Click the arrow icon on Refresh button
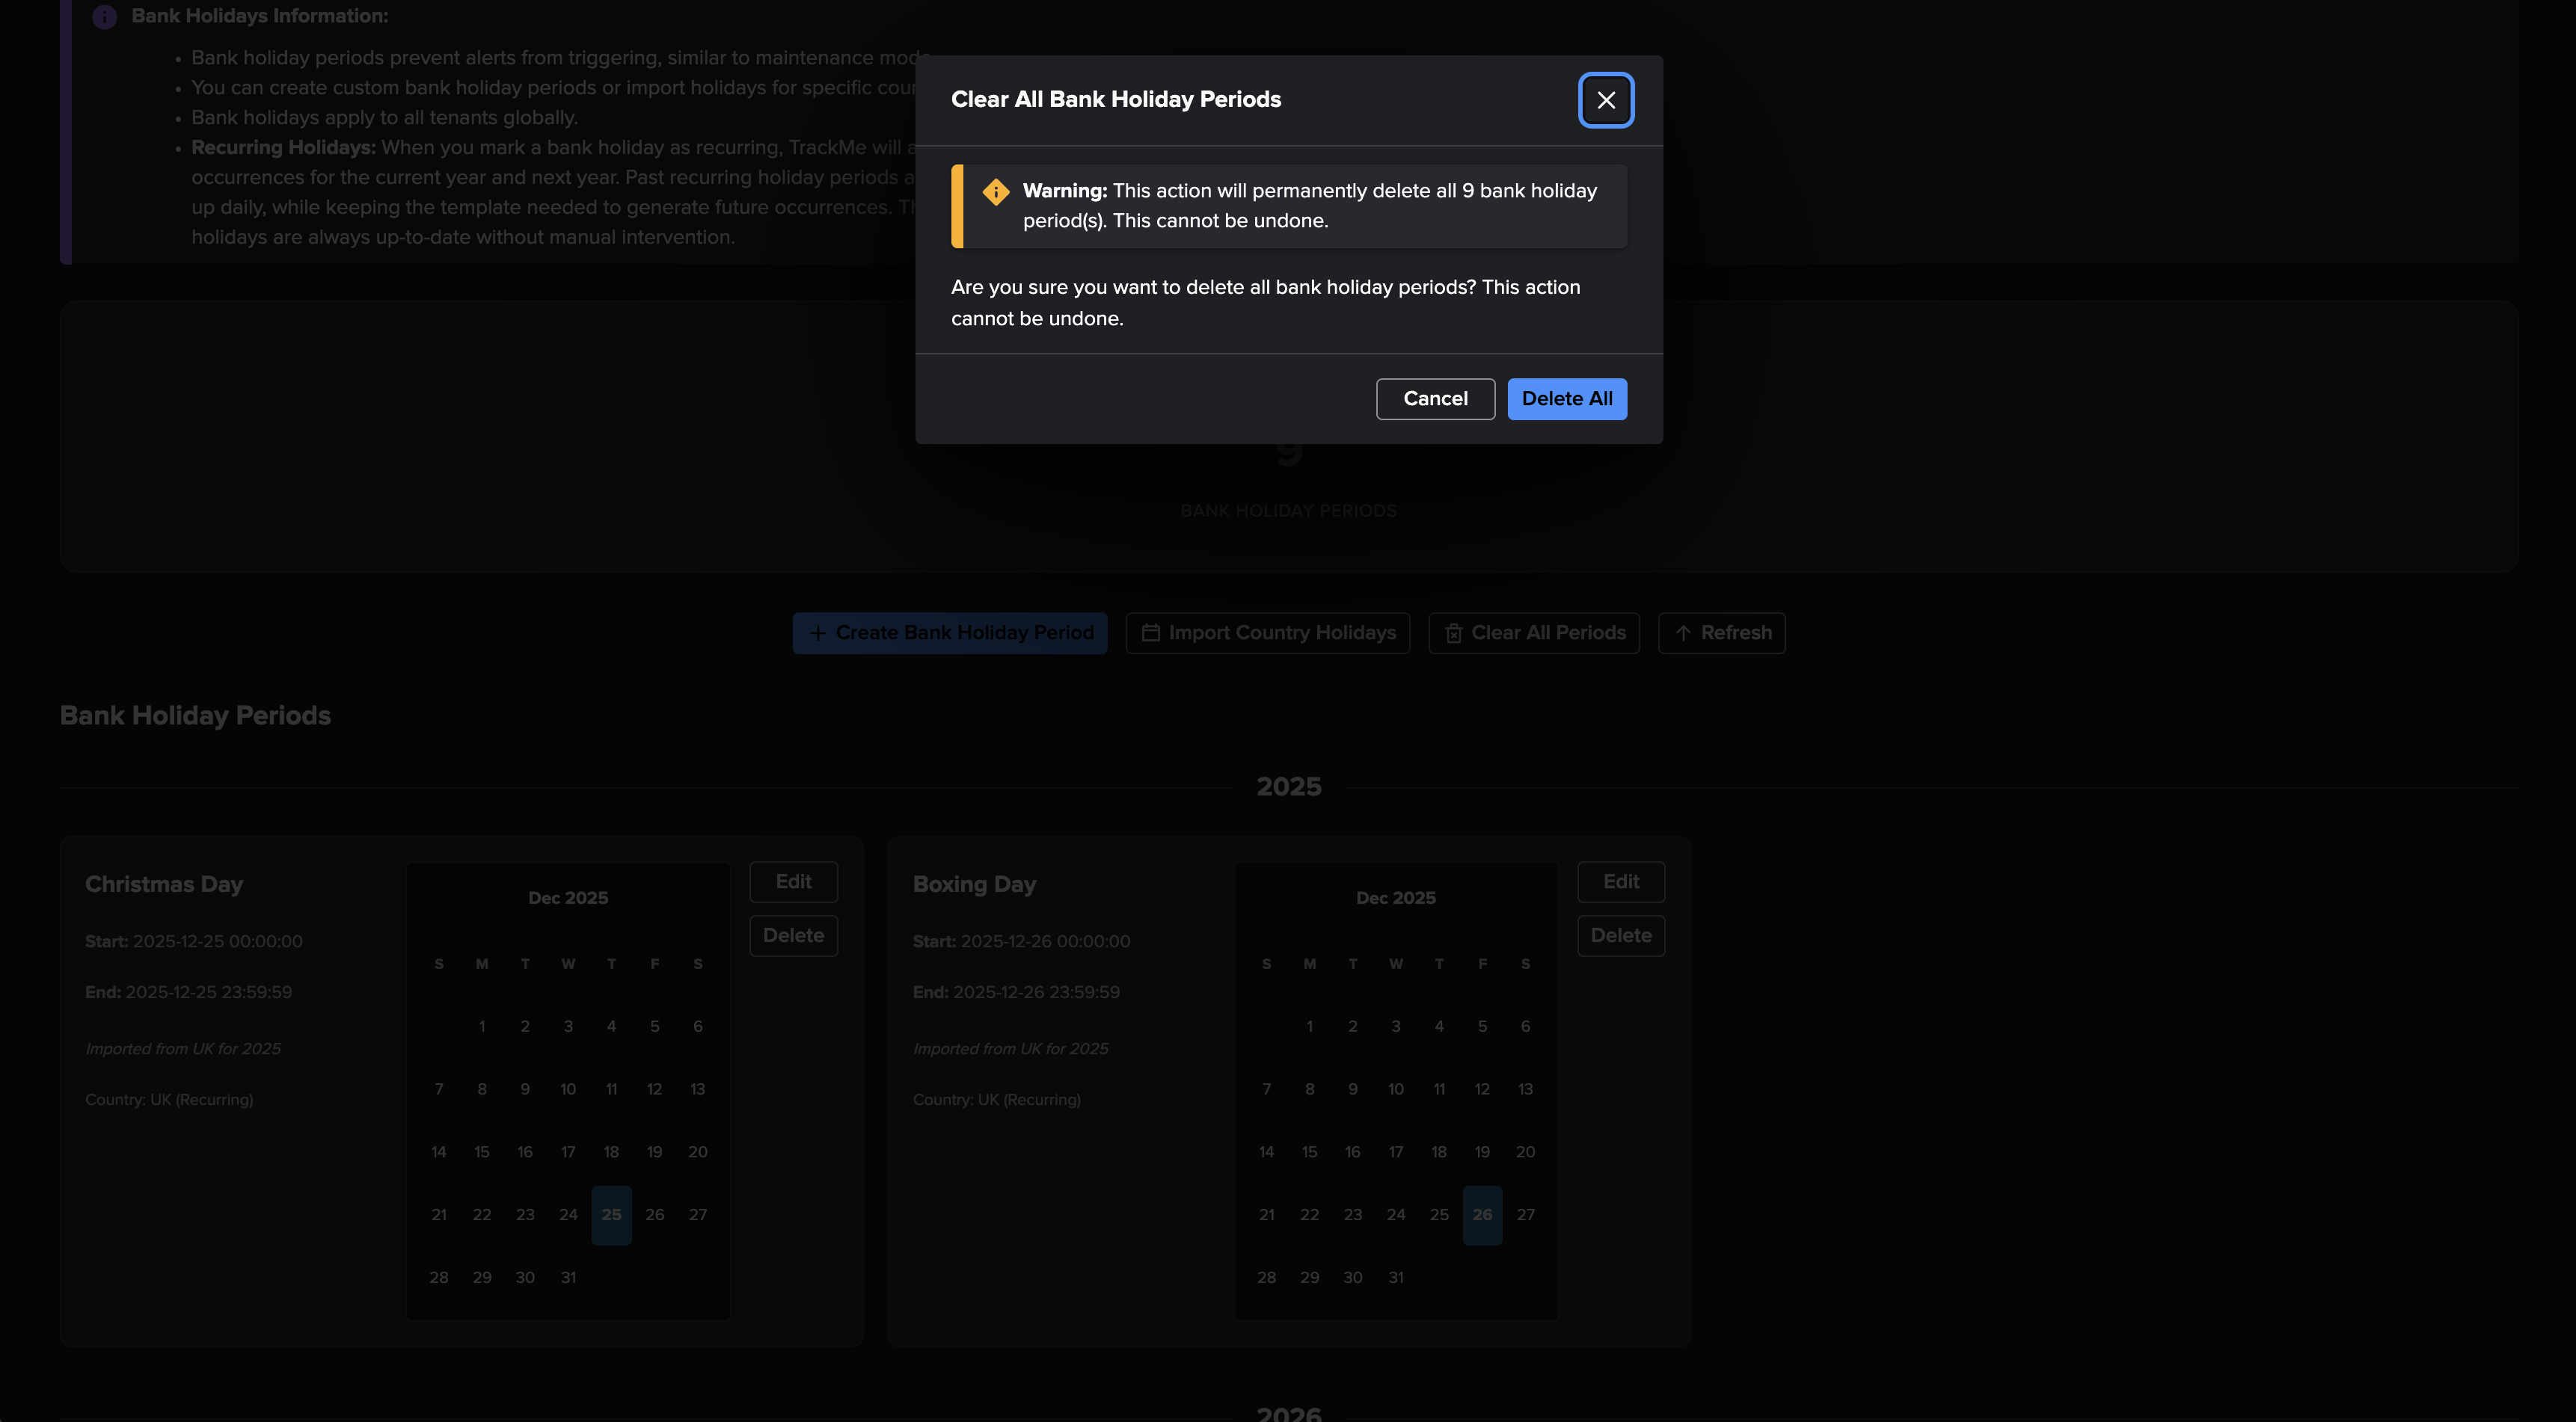The height and width of the screenshot is (1422, 2576). 1683,633
